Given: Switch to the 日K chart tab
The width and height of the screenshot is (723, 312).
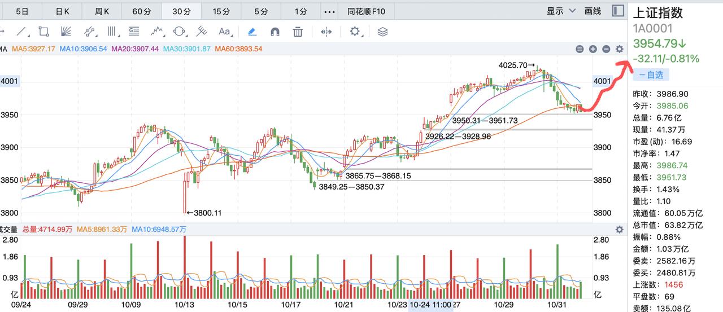Looking at the screenshot, I should coord(63,11).
